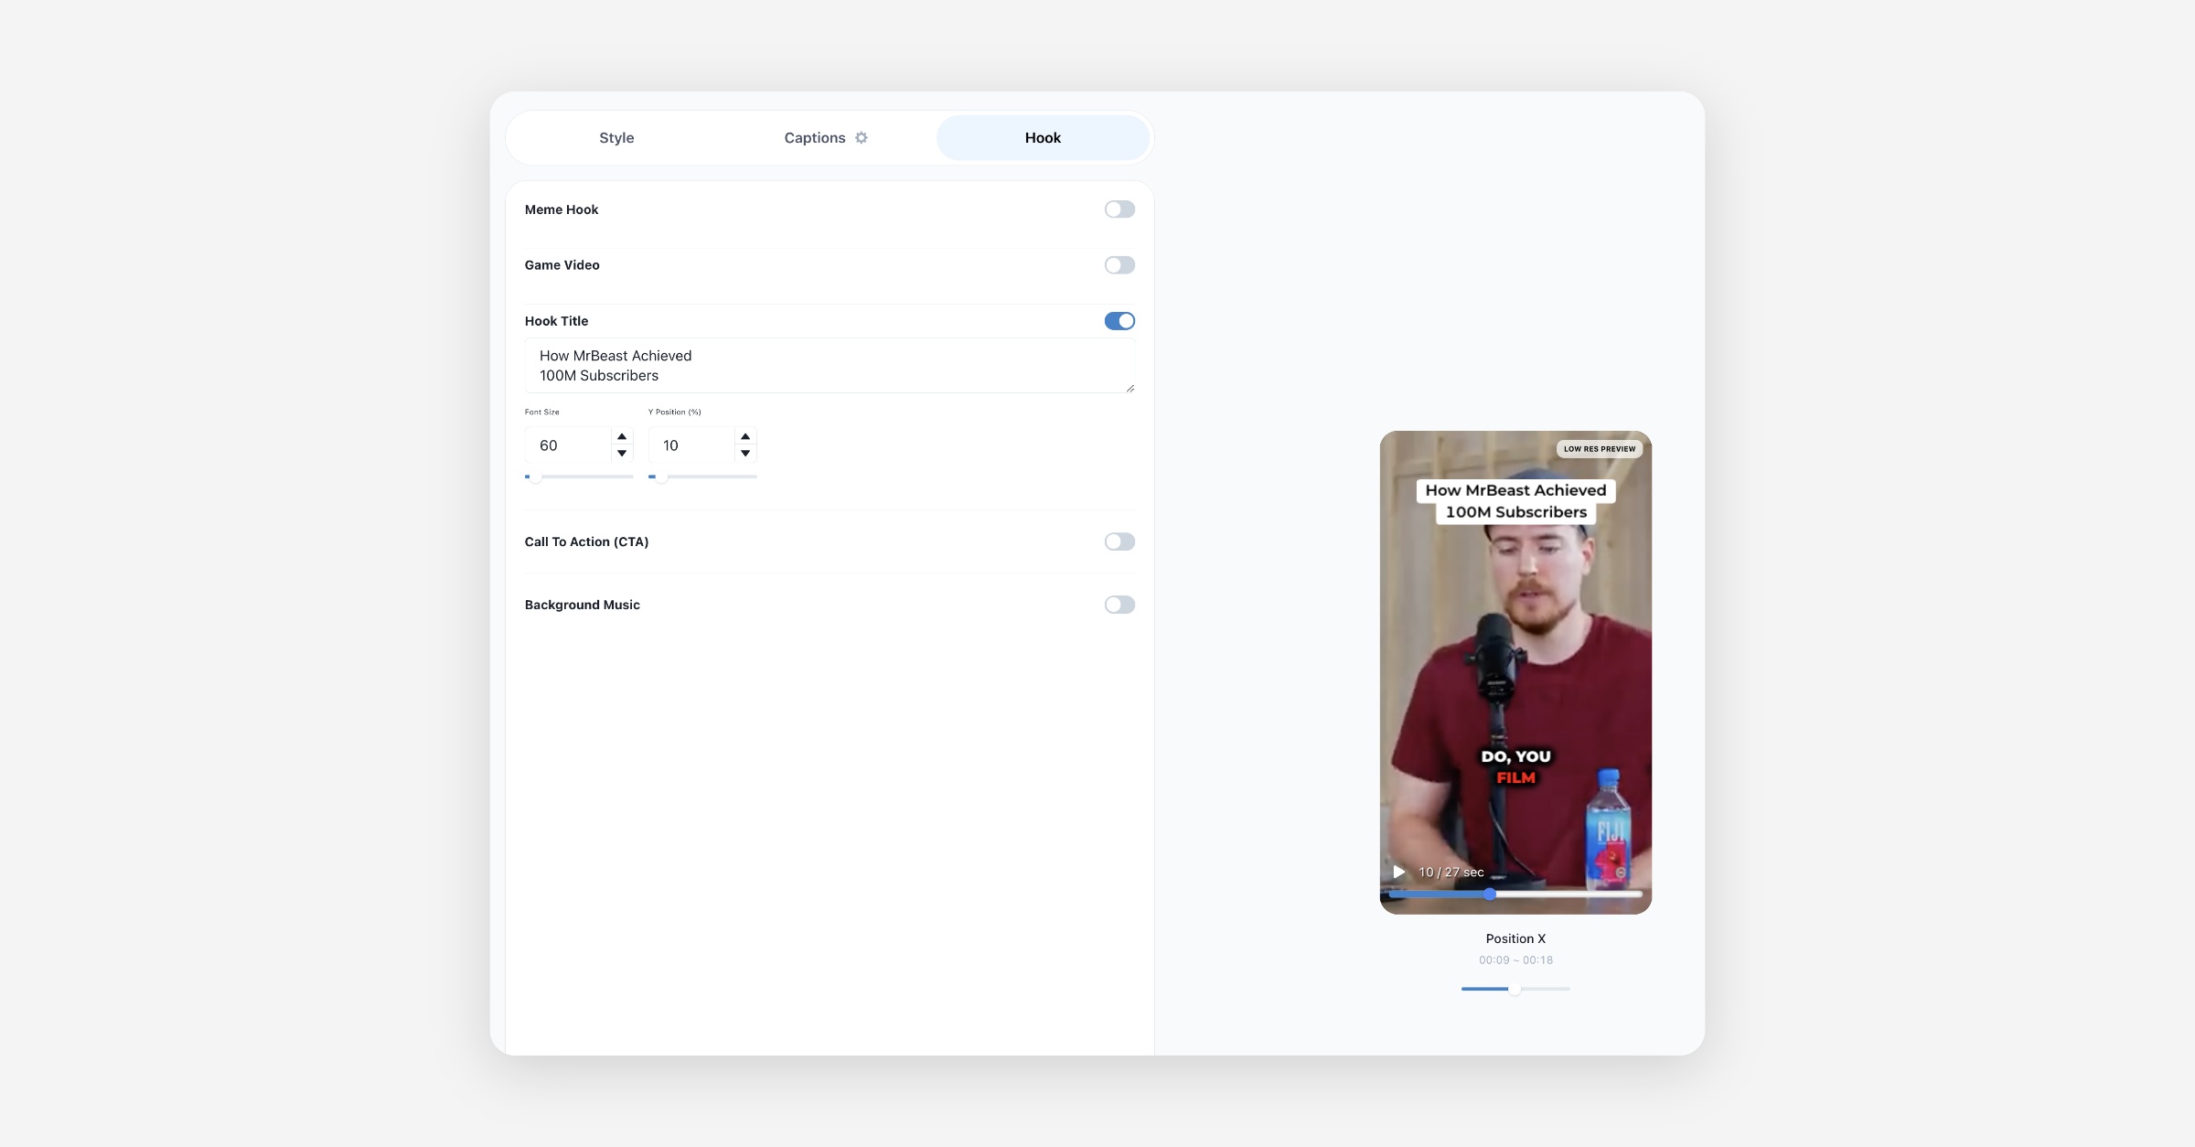
Task: Turn on Background Music toggle
Action: click(1119, 605)
